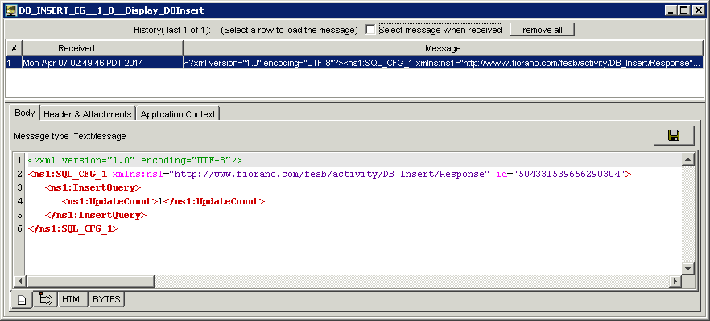
Task: Click the scroll up arrow in XML editor
Action: tap(687, 159)
